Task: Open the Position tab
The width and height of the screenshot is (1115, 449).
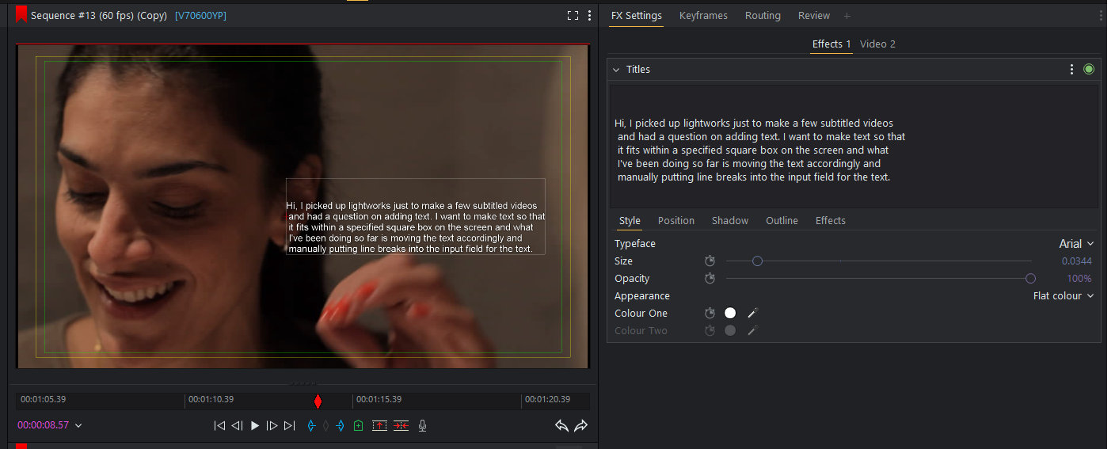Action: [x=676, y=221]
